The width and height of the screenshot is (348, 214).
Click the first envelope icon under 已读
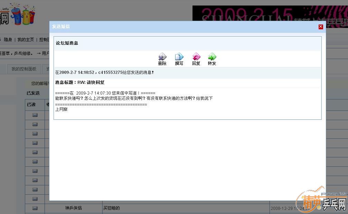(x=35, y=115)
